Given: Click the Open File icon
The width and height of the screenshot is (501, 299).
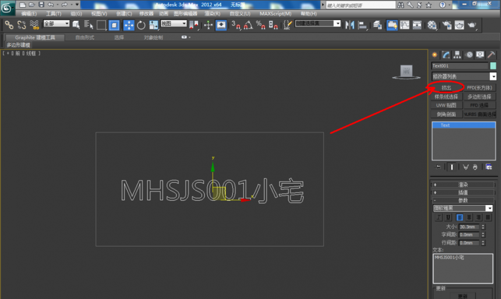Looking at the screenshot, I should pyautogui.click(x=31, y=5).
